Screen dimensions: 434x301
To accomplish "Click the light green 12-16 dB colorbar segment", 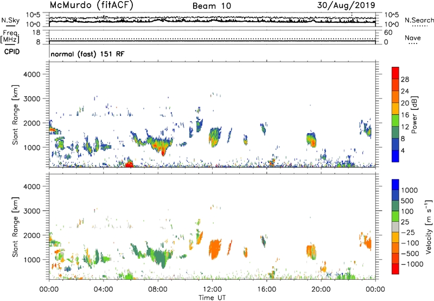I will pyautogui.click(x=395, y=121).
